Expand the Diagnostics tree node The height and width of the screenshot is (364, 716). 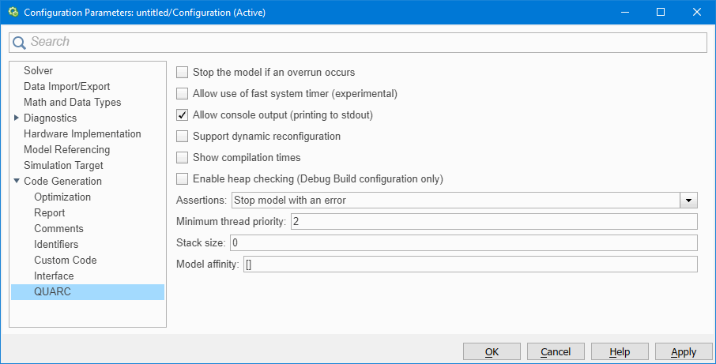(17, 118)
